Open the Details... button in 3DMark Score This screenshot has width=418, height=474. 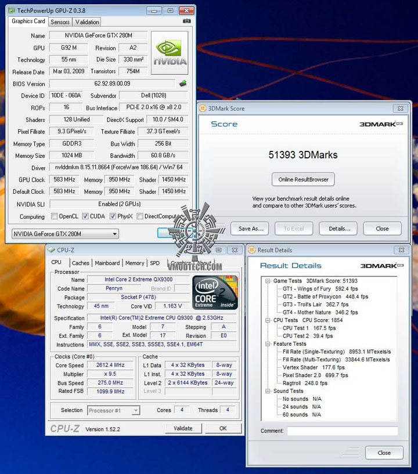pos(338,229)
